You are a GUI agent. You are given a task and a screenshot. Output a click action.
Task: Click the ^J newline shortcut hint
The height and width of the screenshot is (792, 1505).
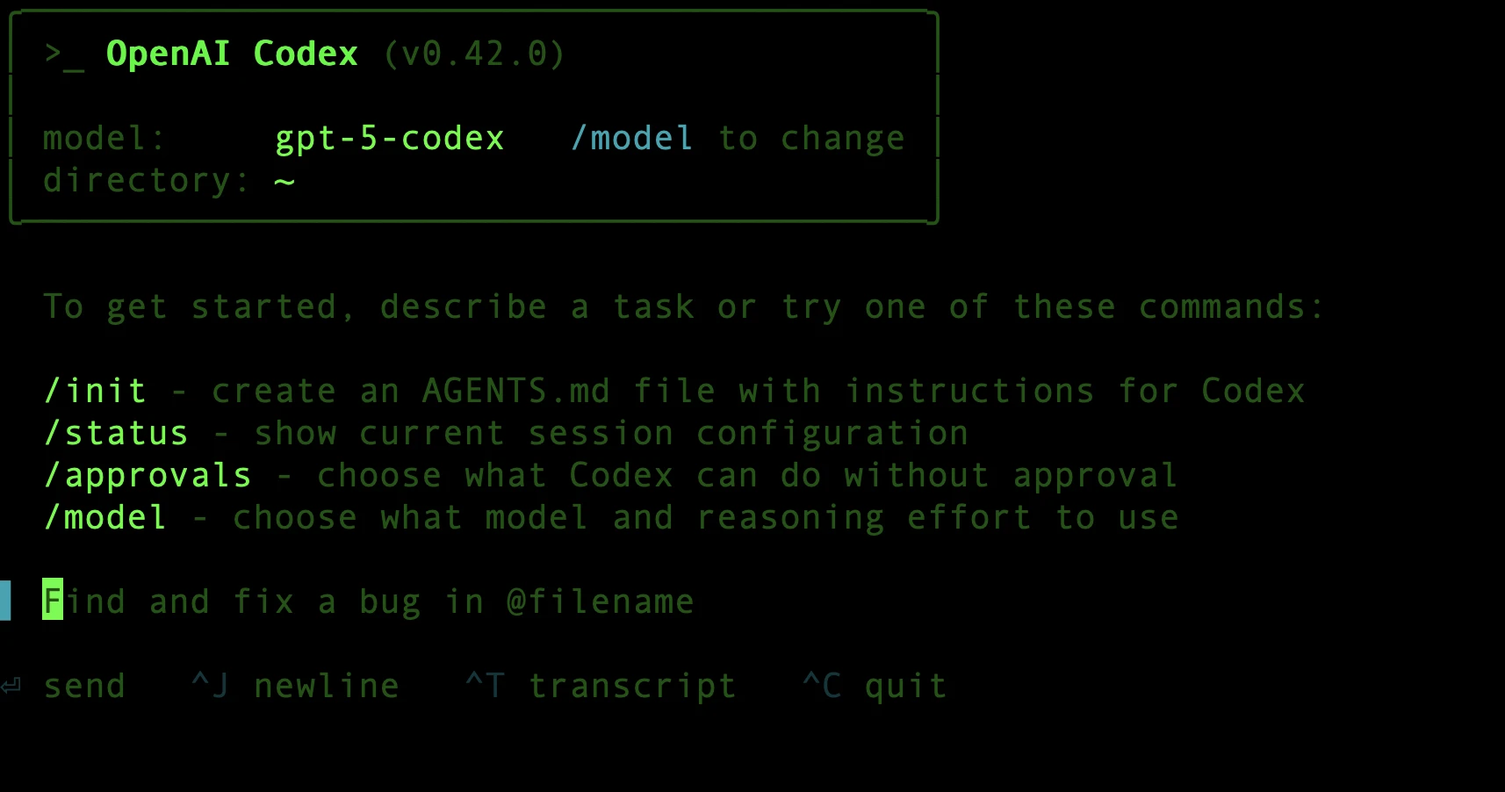click(x=295, y=686)
